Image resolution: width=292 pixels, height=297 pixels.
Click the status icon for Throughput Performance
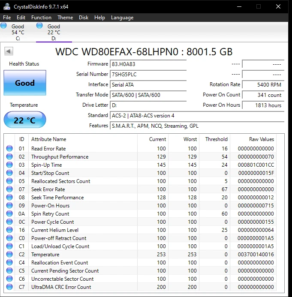(9, 156)
